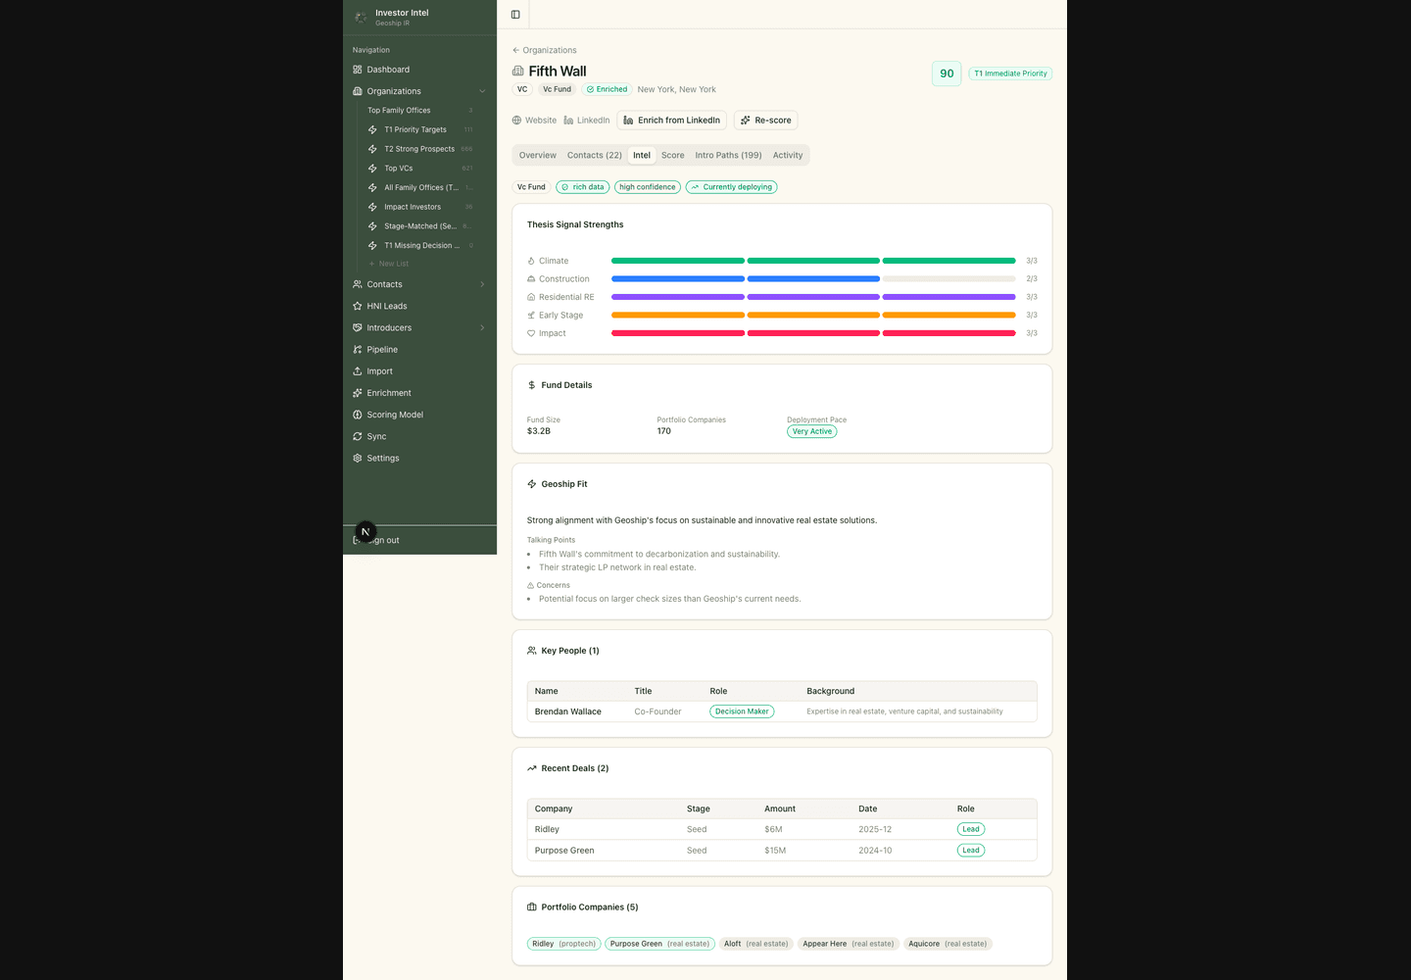Open Stage-Matched list
This screenshot has width=1411, height=980.
coord(419,226)
